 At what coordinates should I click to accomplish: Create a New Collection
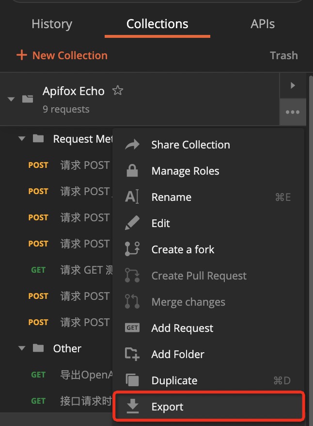(62, 55)
